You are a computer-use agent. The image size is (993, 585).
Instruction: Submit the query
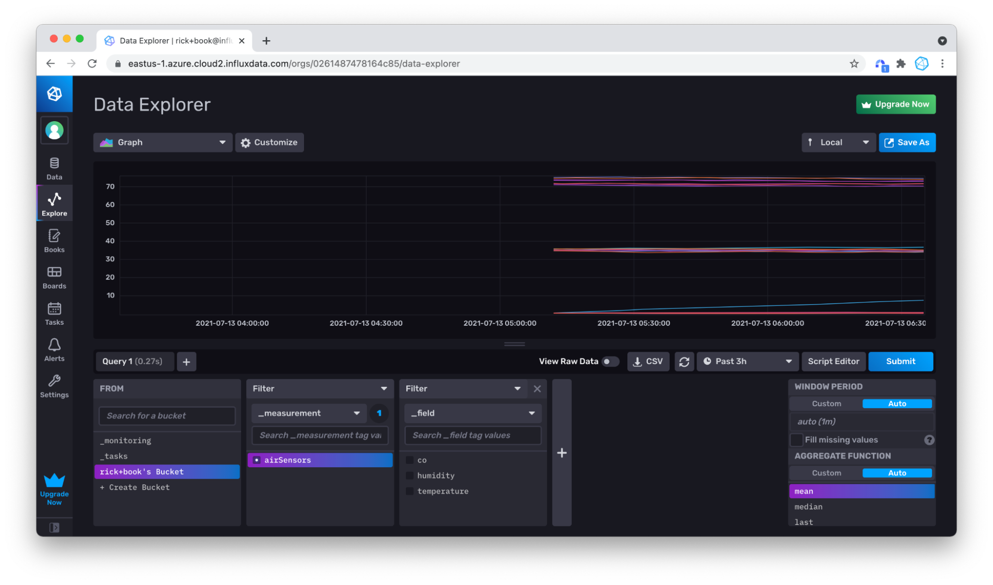[900, 362]
